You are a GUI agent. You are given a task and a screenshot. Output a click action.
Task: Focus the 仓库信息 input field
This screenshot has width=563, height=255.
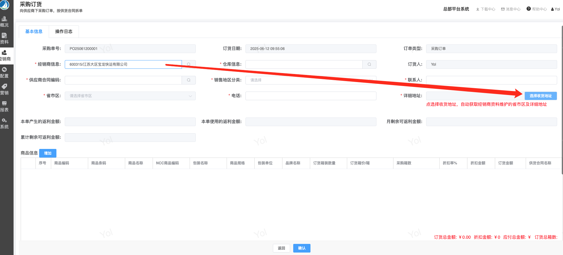(304, 64)
